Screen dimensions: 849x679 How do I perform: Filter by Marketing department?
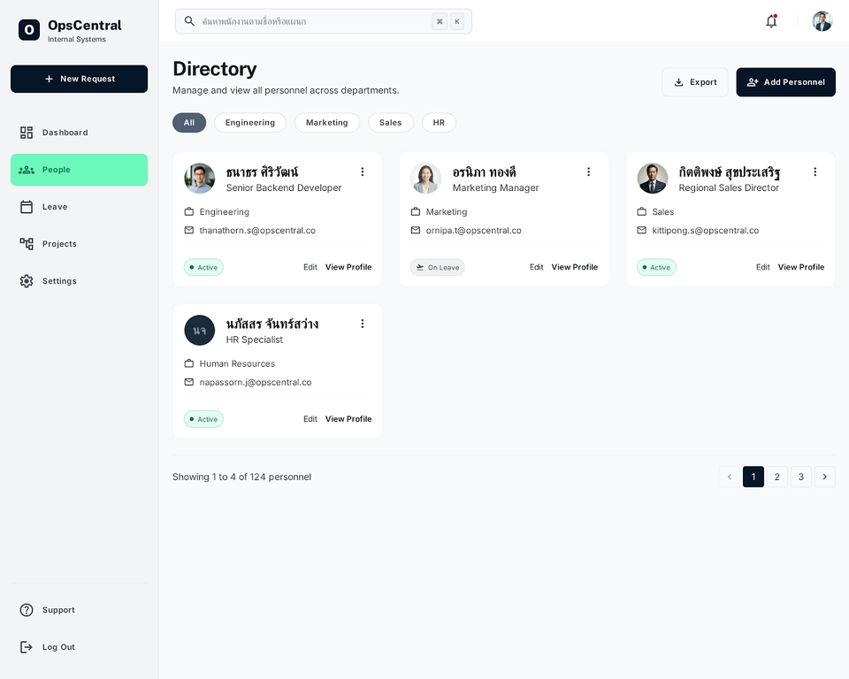coord(327,122)
